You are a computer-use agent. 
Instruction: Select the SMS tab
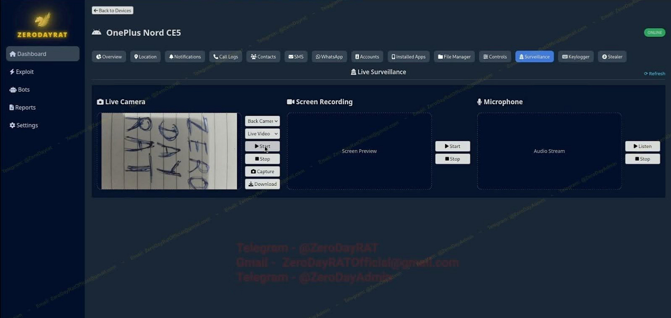point(296,57)
